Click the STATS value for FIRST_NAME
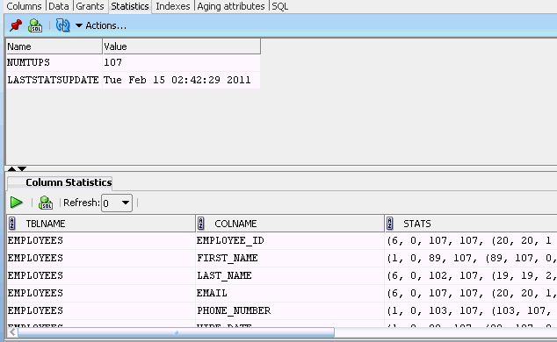The height and width of the screenshot is (342, 557). click(471, 258)
